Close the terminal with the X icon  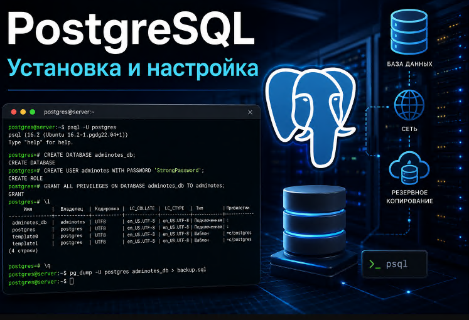tap(250, 112)
